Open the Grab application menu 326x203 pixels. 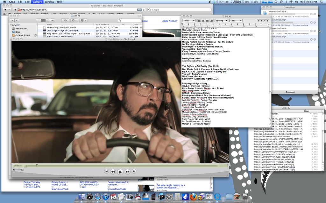12,2
